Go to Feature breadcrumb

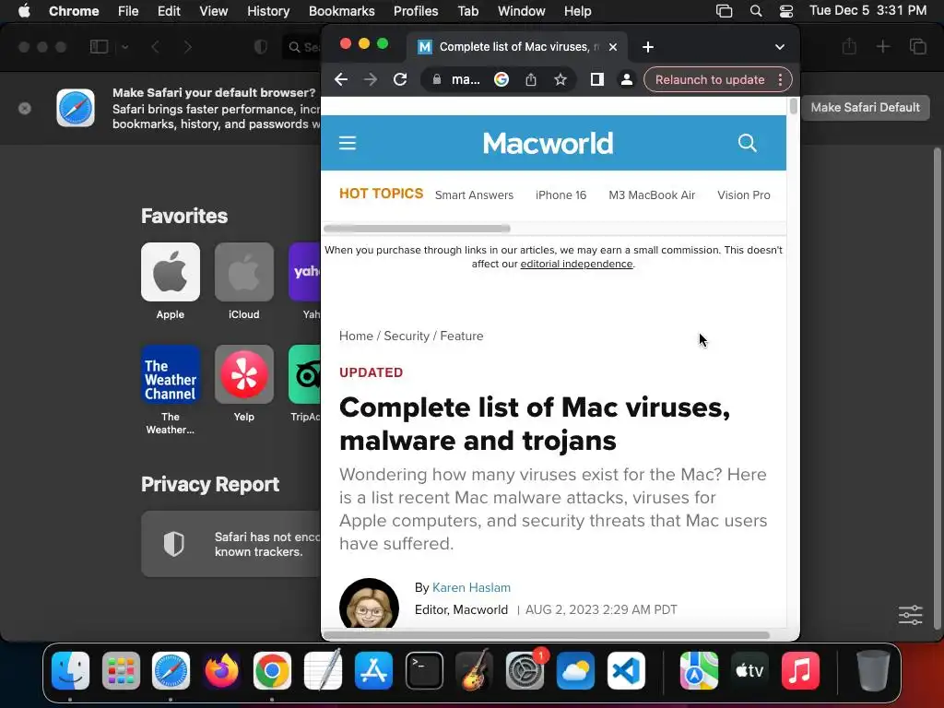coord(461,336)
